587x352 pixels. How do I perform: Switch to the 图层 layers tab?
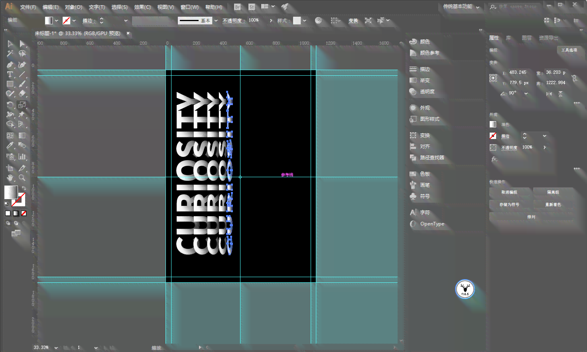pyautogui.click(x=527, y=38)
